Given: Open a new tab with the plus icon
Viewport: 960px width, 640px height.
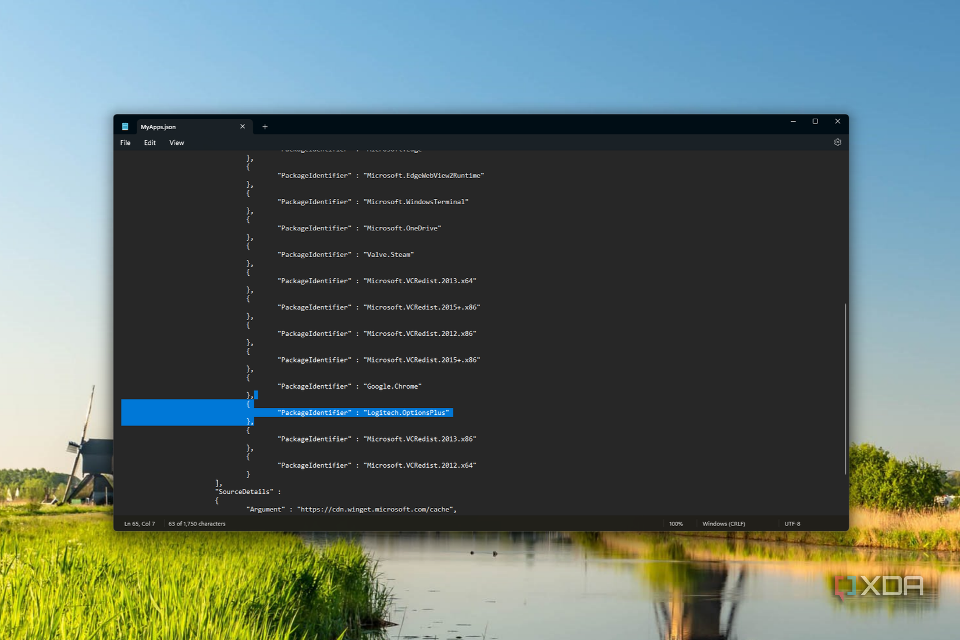Looking at the screenshot, I should (x=265, y=126).
